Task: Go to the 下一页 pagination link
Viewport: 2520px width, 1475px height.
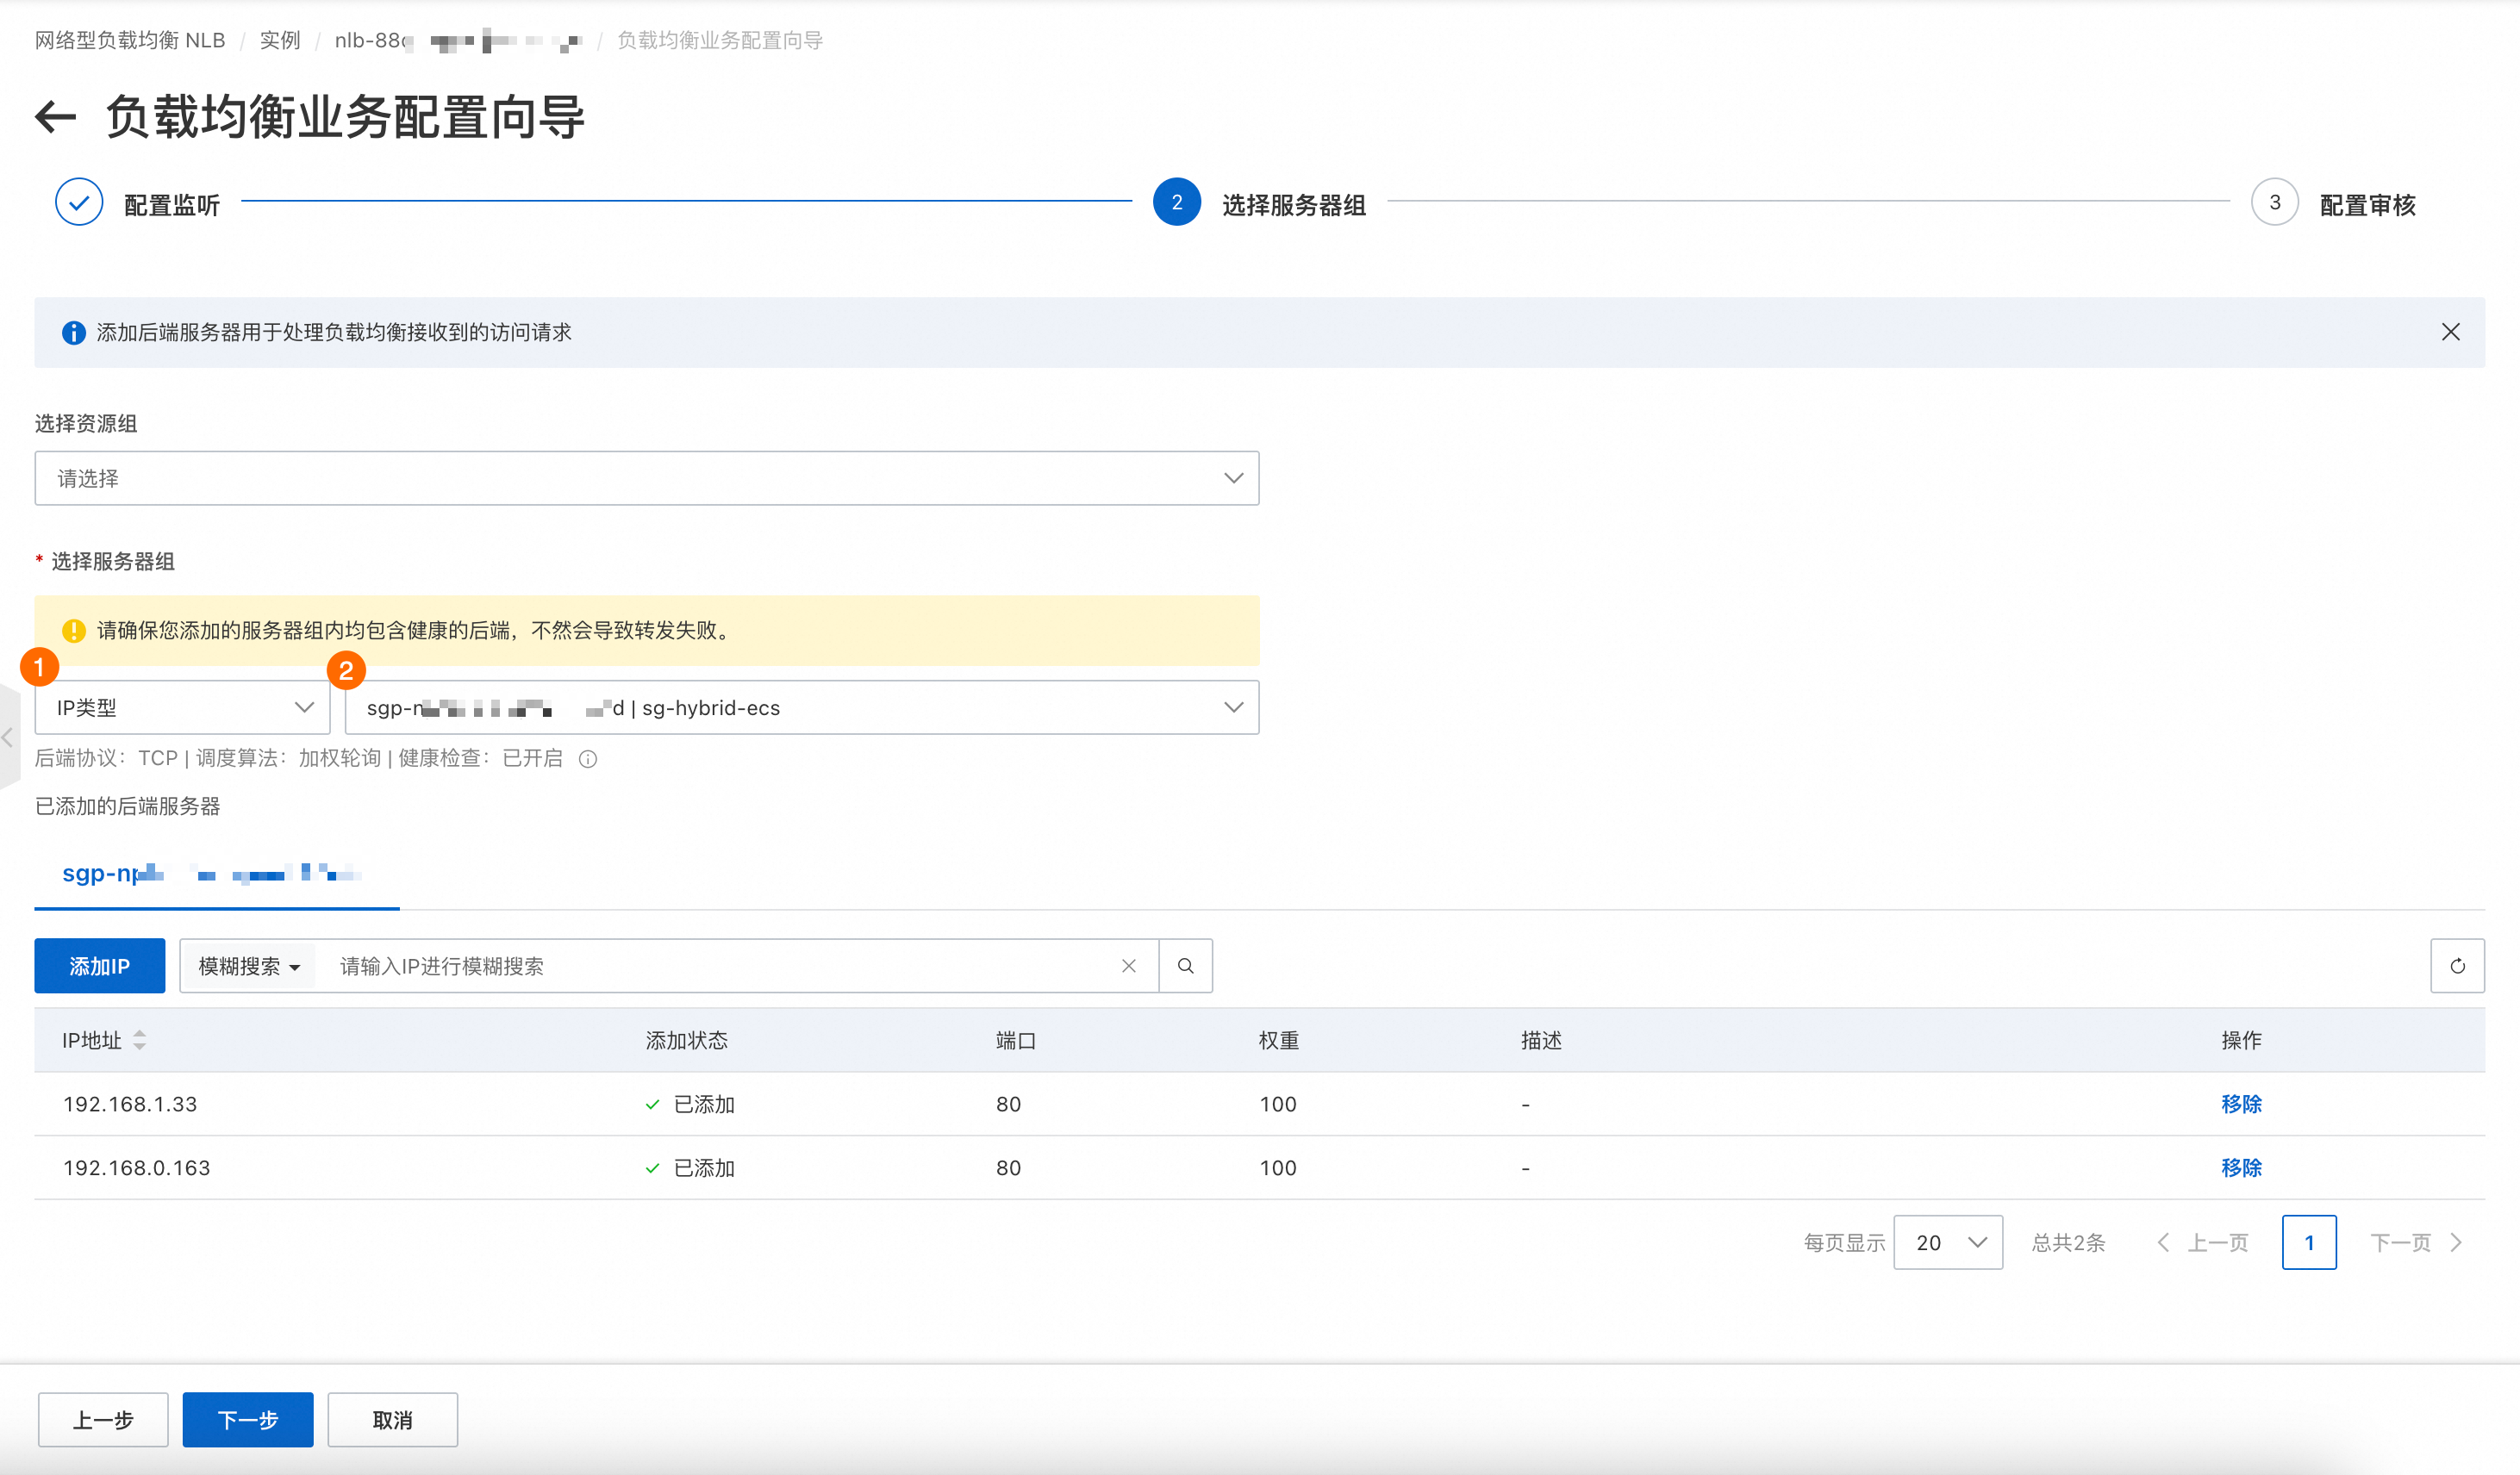Action: pyautogui.click(x=2416, y=1243)
